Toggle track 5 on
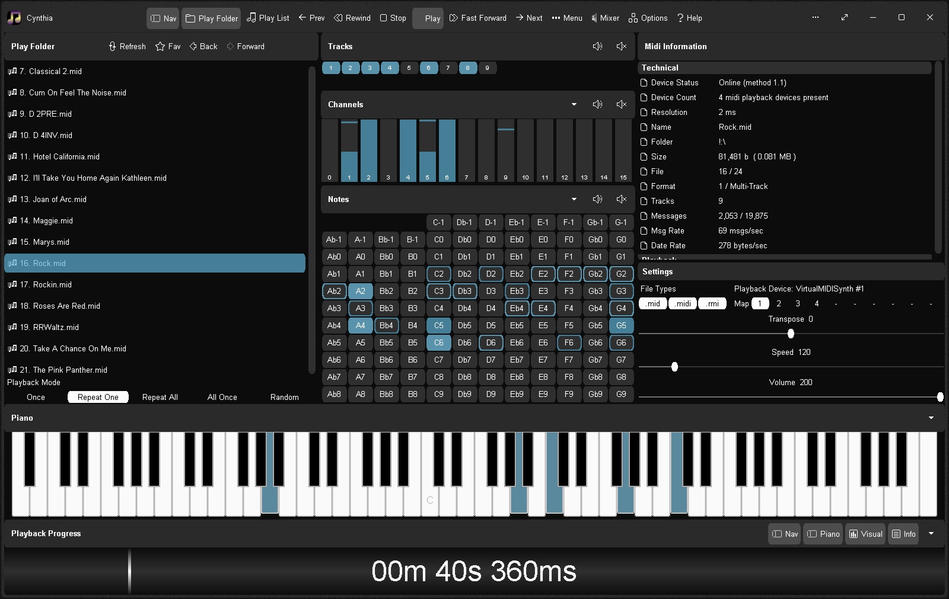The height and width of the screenshot is (599, 949). point(409,68)
